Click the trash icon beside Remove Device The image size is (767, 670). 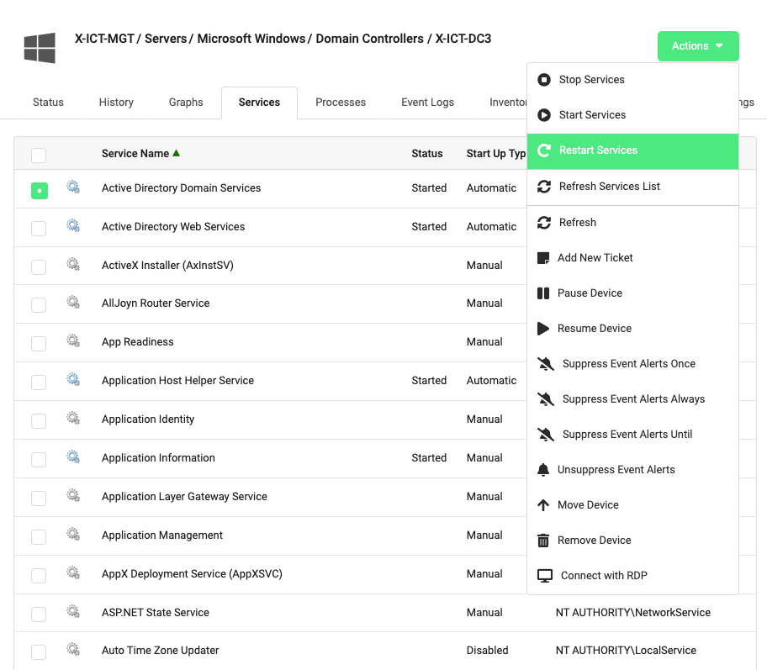tap(545, 540)
